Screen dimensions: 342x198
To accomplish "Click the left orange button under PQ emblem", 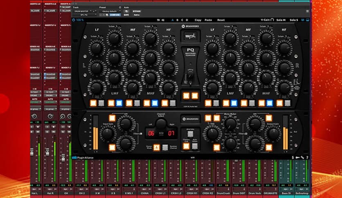I will [186, 95].
